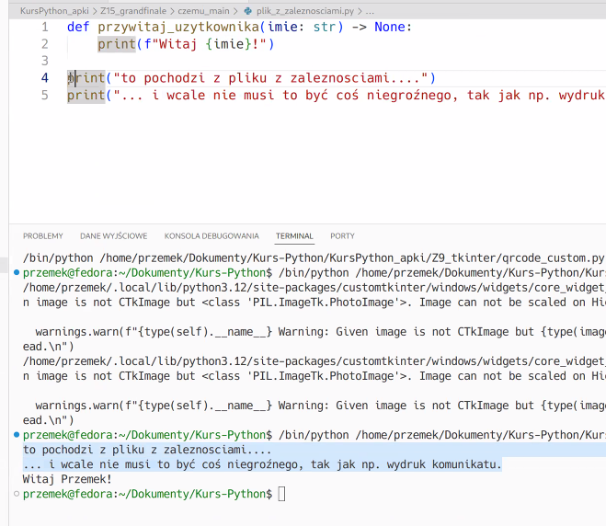Open the PROBLEMY panel tab
The width and height of the screenshot is (606, 526).
pos(43,235)
